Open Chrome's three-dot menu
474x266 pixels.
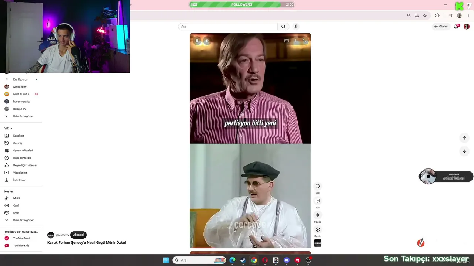(468, 16)
